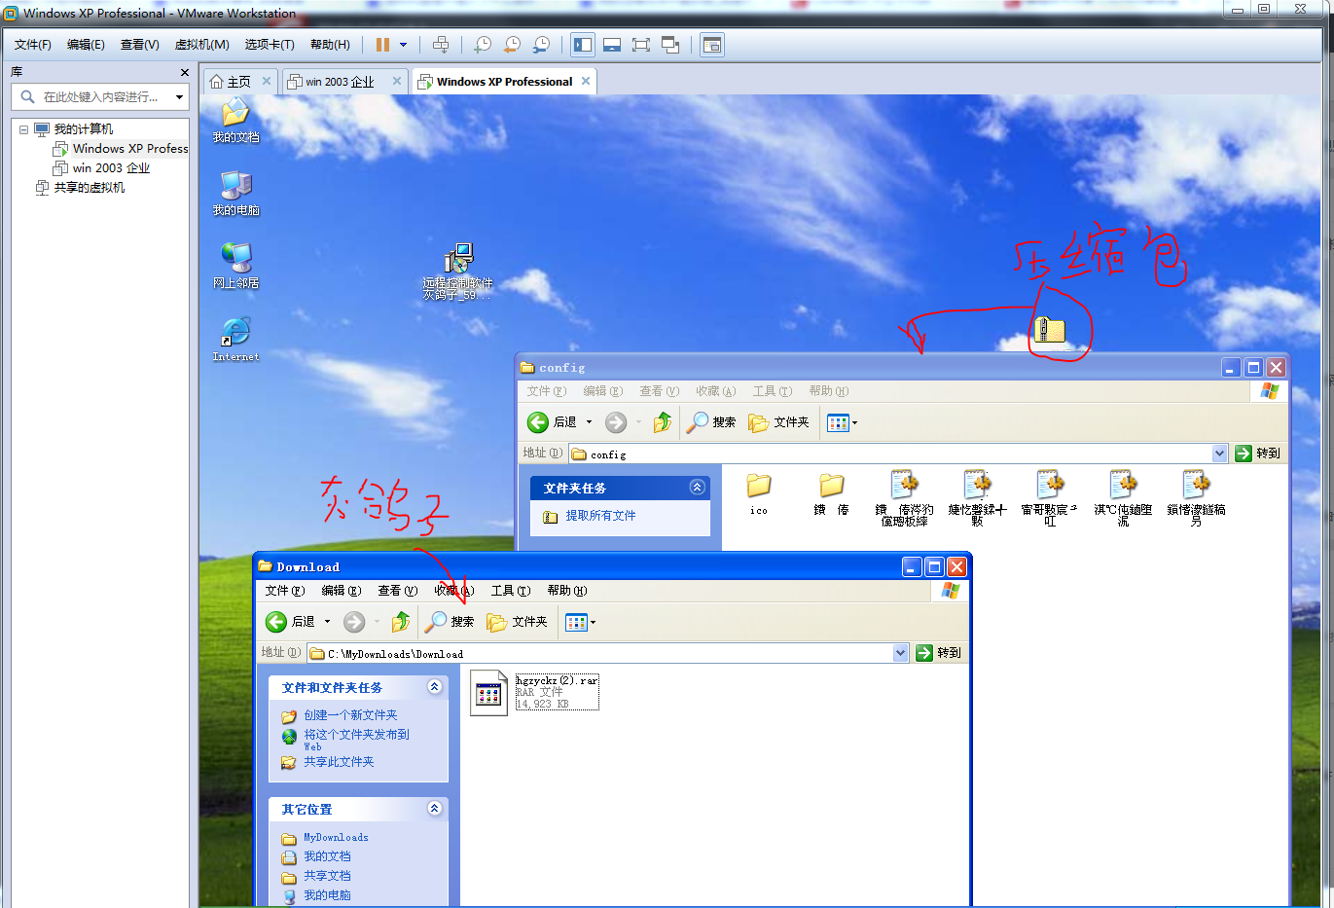Click the 网上邻居 desktop icon
The image size is (1334, 908).
[x=235, y=267]
